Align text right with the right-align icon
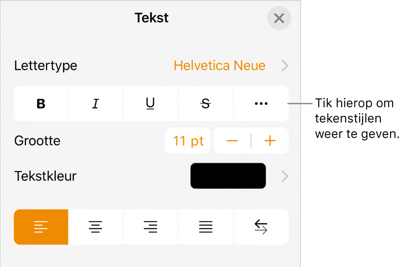 coord(150,227)
